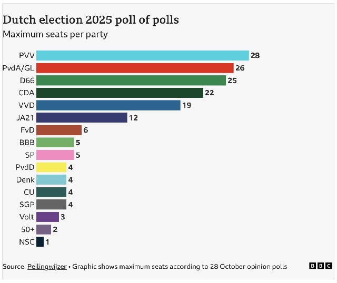Screen dimensions: 337x283
Task: Click the PVV value label 28
Action: (x=255, y=55)
